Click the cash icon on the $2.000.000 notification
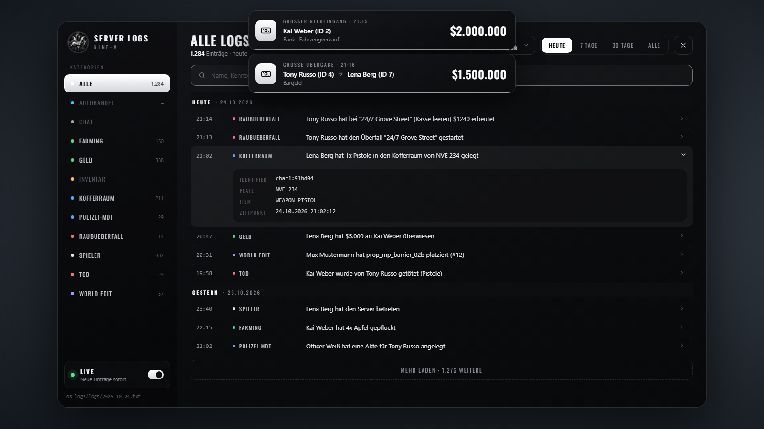 266,31
